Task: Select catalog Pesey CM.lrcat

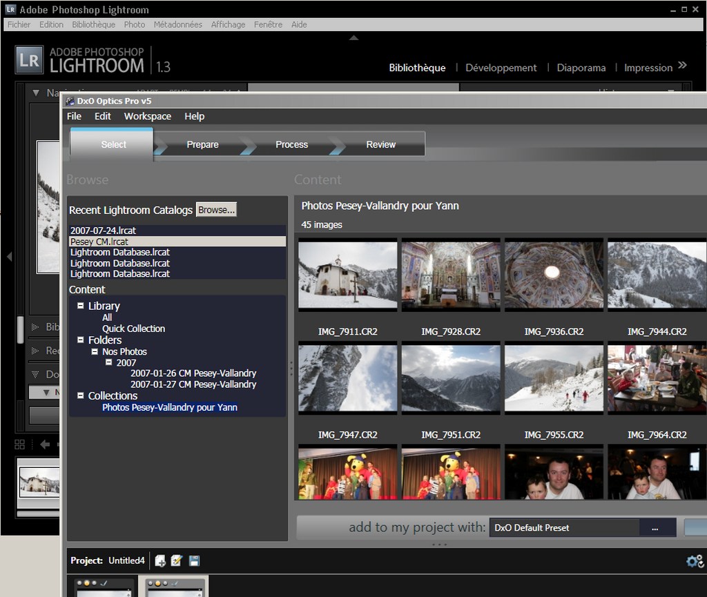Action: pos(177,242)
